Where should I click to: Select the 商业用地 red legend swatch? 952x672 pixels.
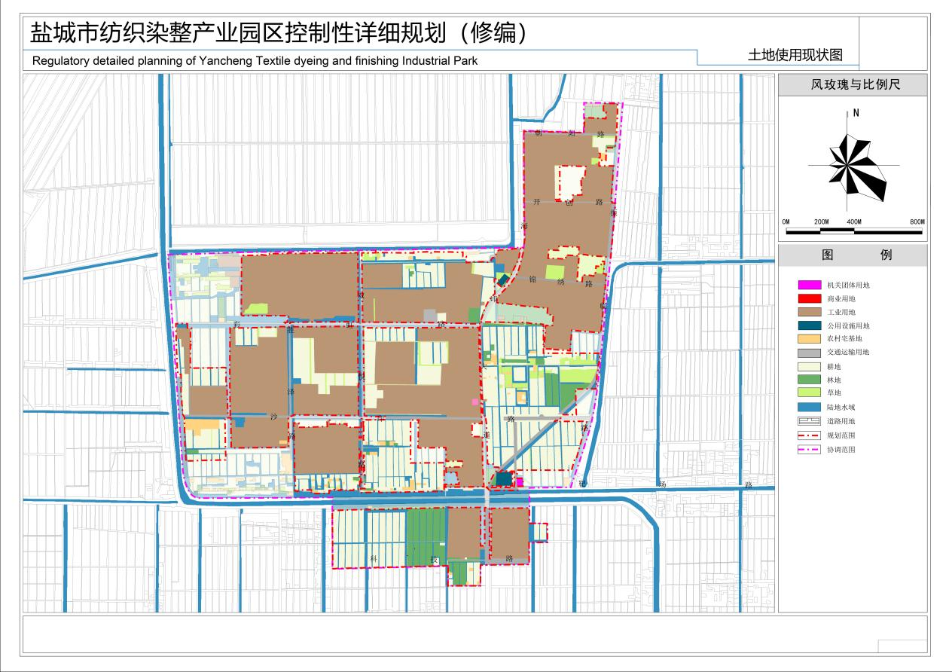[x=808, y=298]
